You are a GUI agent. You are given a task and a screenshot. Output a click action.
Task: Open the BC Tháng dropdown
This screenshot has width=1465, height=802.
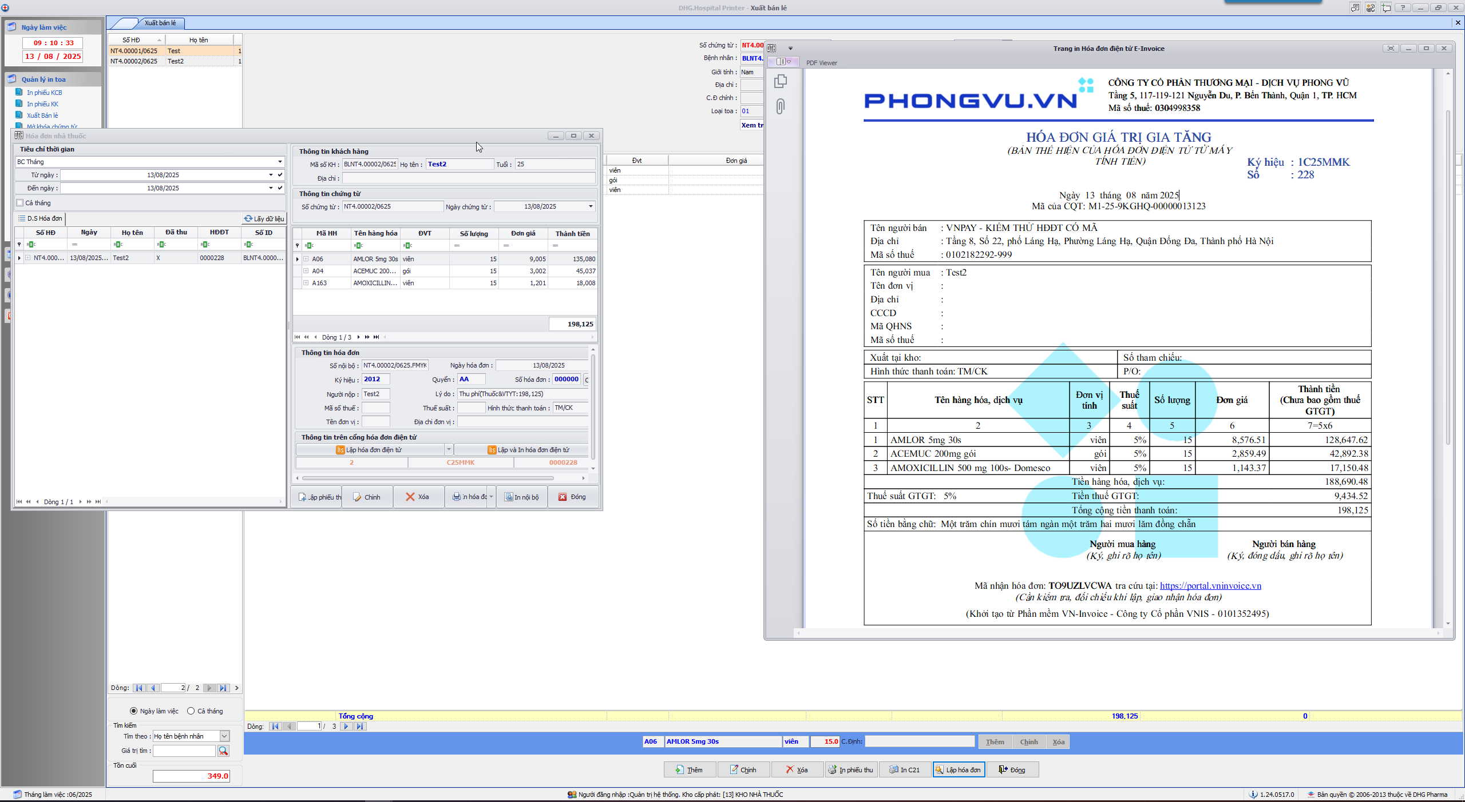[x=280, y=162]
